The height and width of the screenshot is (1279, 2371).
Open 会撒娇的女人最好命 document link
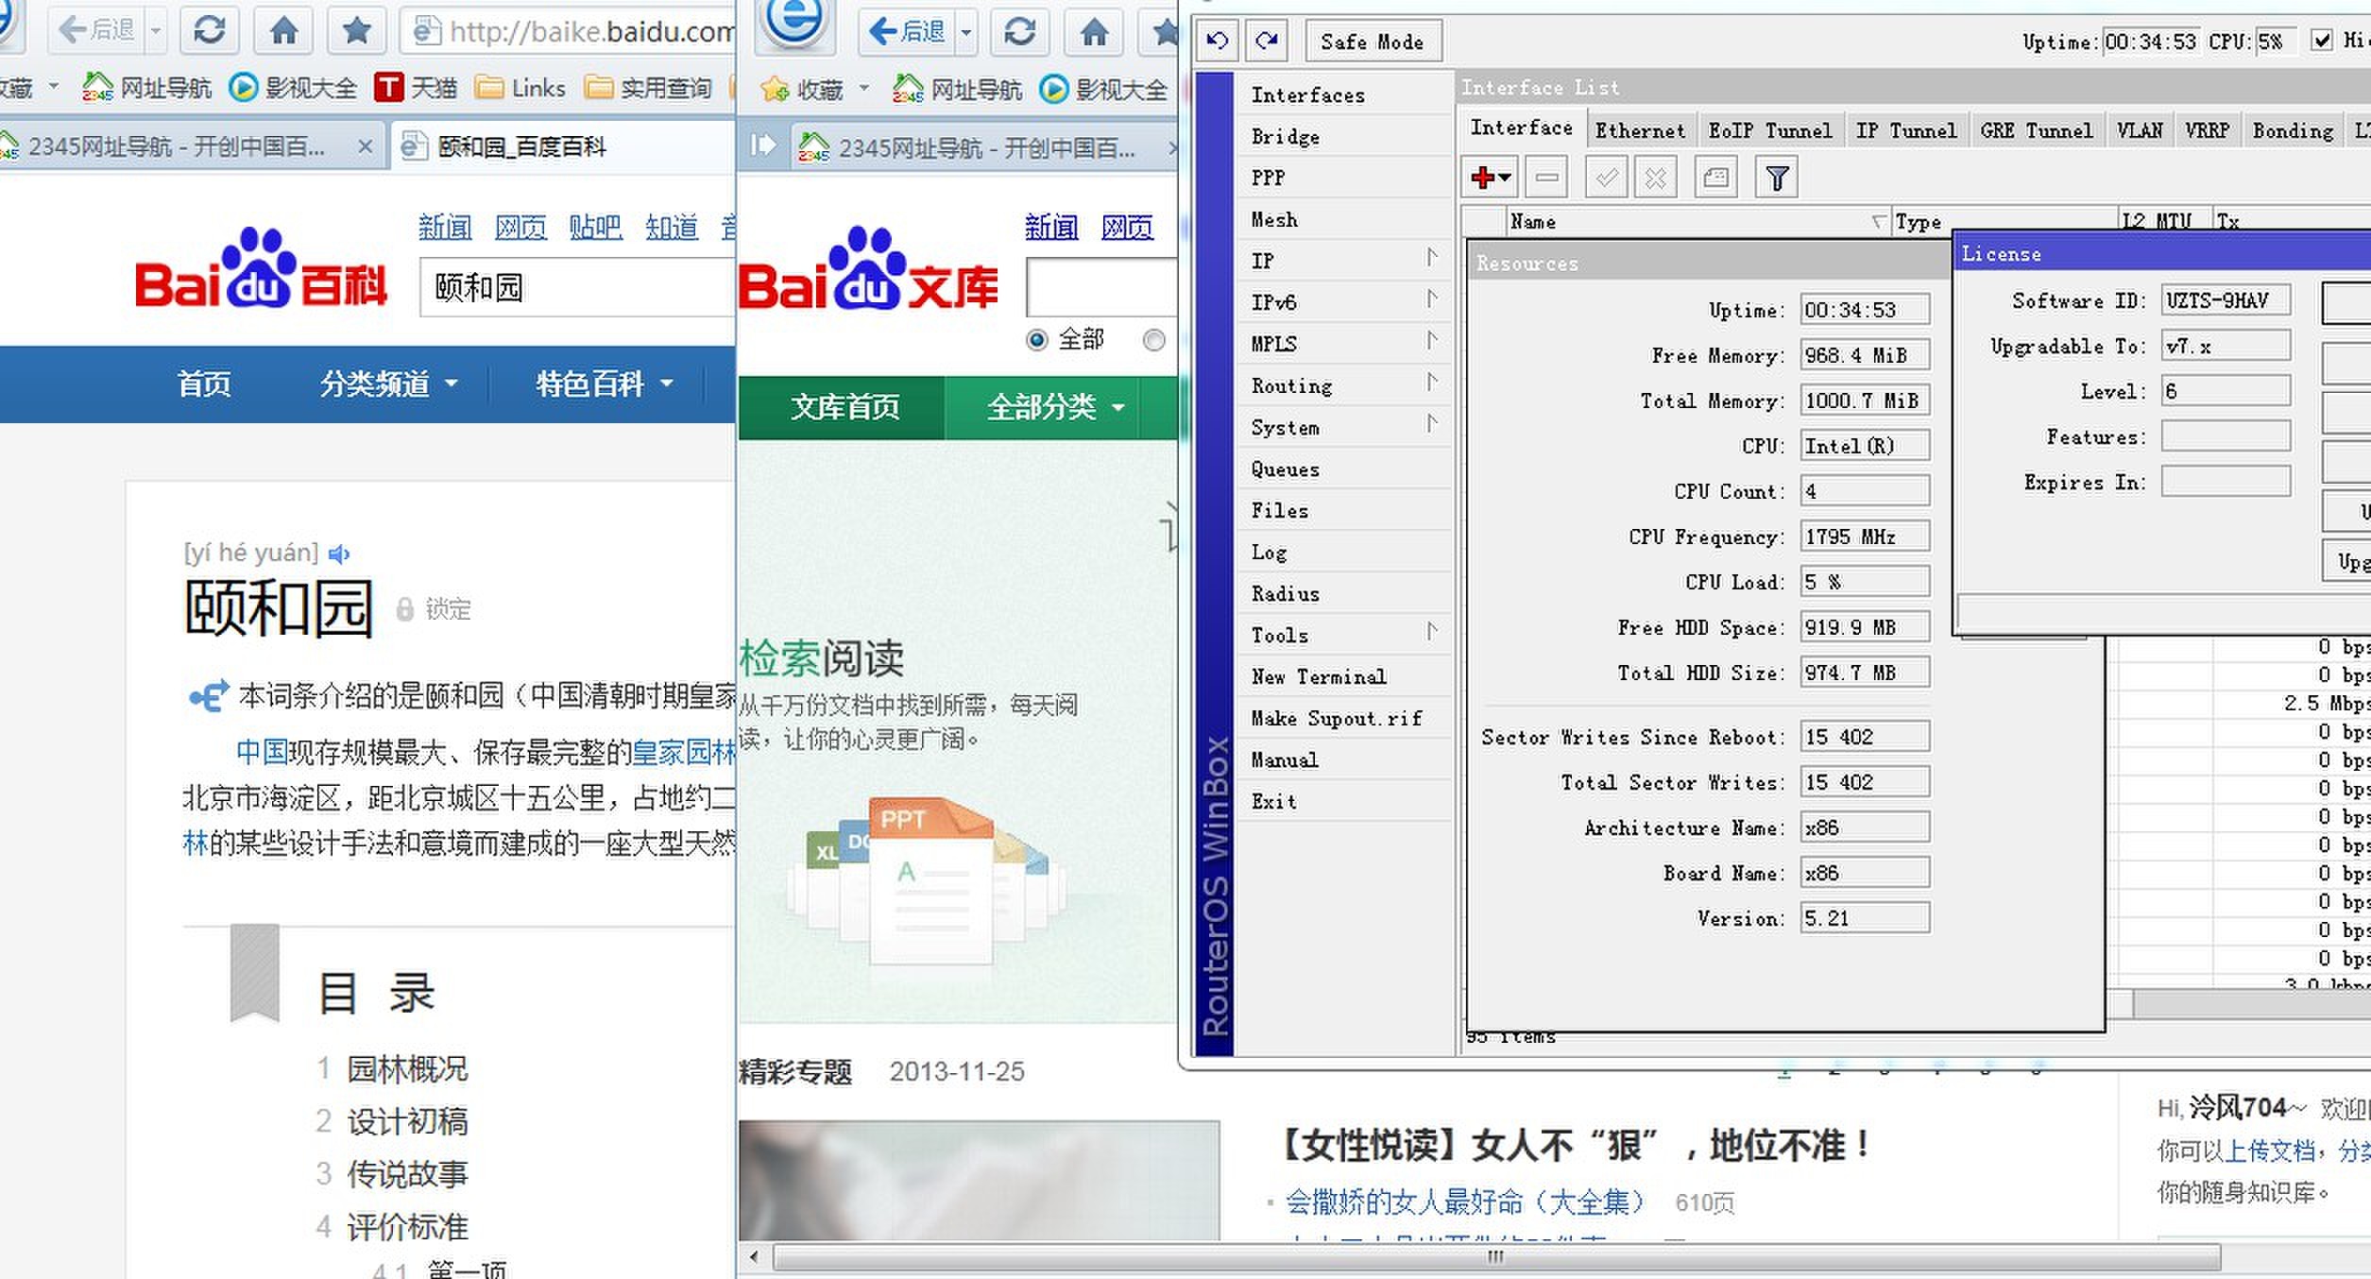(1465, 1202)
